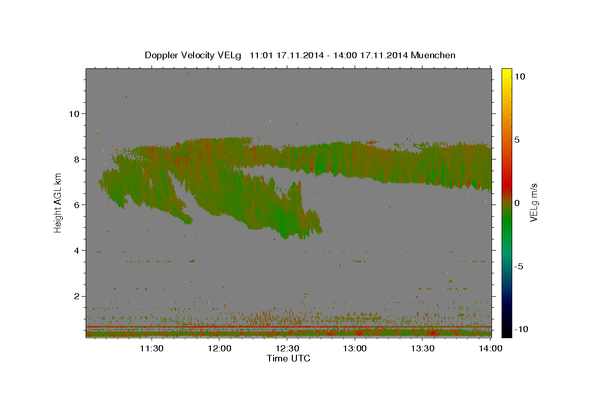Click the 12:30 time tick label

coord(287,348)
